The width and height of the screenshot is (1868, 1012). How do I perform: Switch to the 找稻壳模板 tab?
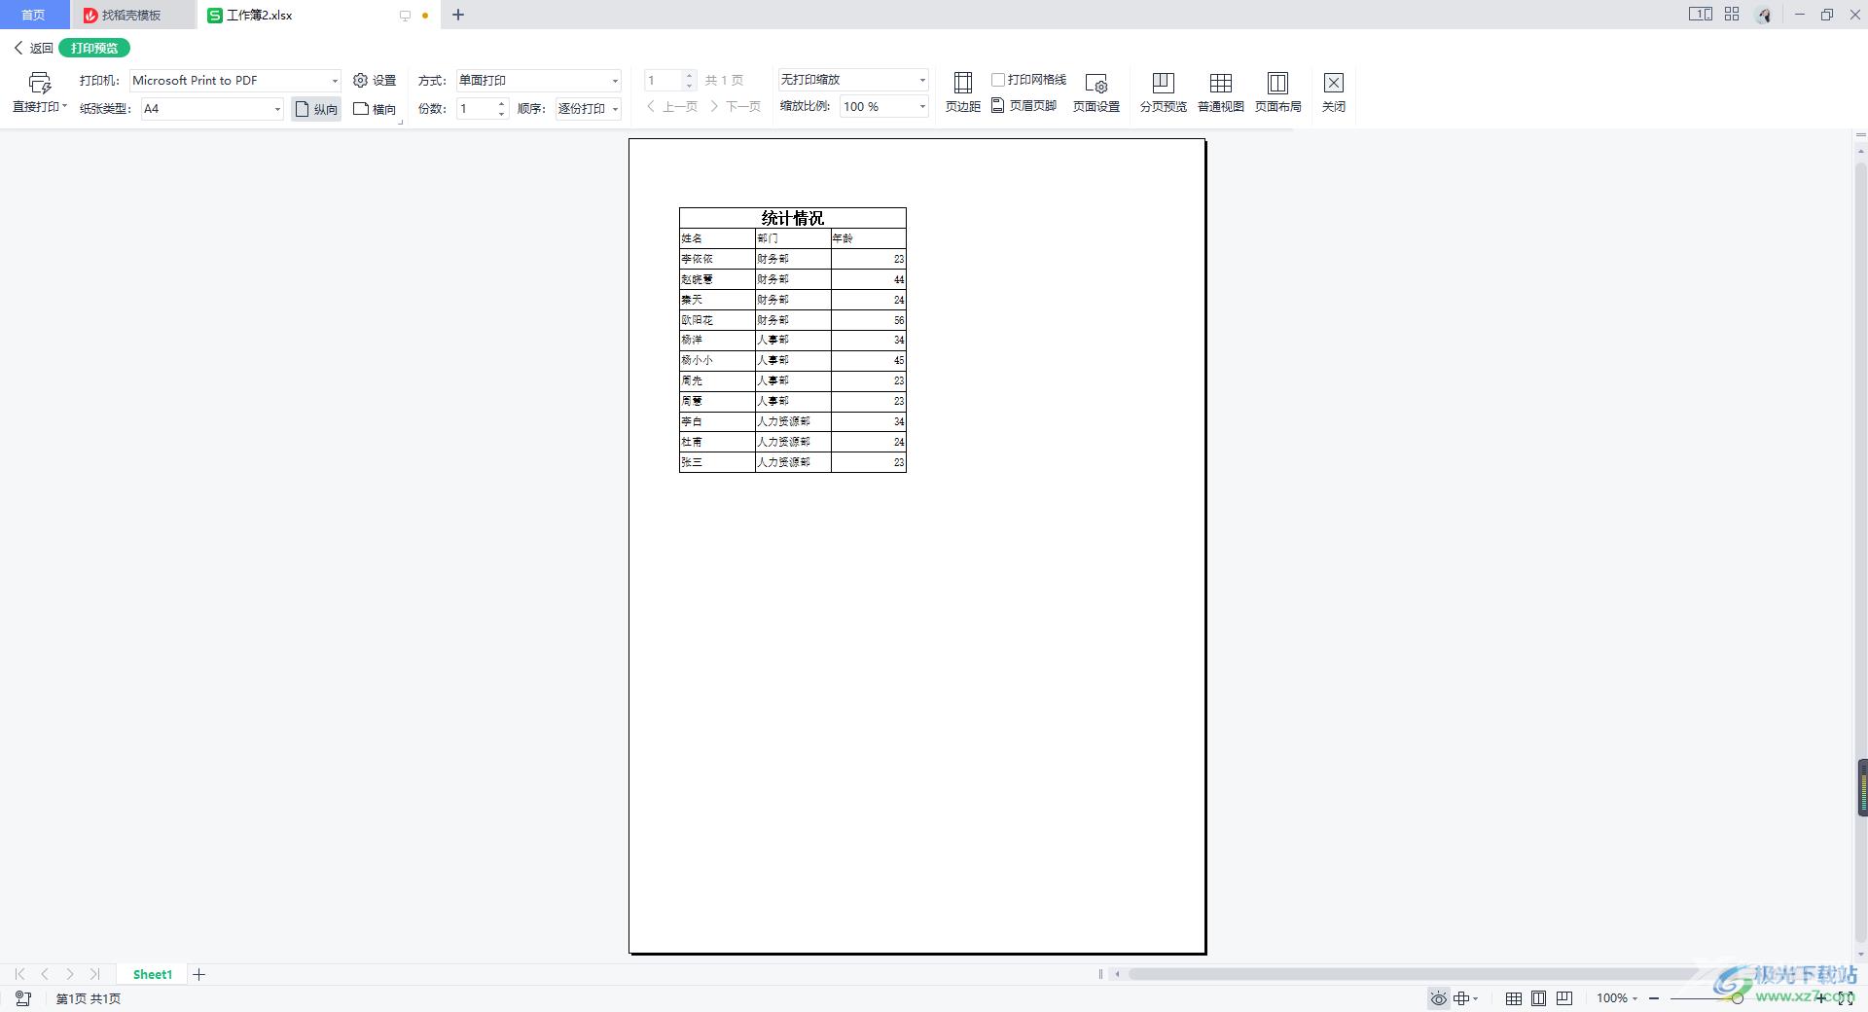pyautogui.click(x=132, y=15)
